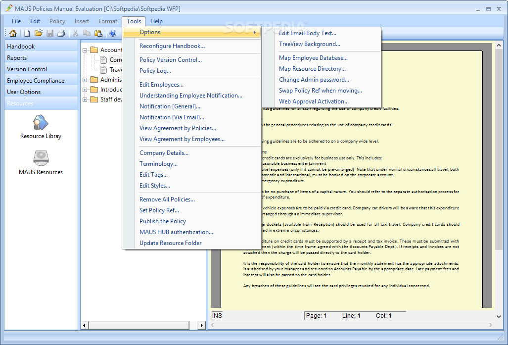
Task: Expand the Introduc tree node
Action: coord(85,90)
